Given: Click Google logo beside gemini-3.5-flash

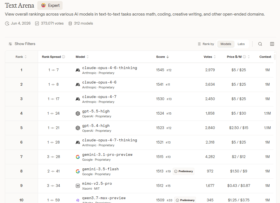Looking at the screenshot, I should point(78,171).
